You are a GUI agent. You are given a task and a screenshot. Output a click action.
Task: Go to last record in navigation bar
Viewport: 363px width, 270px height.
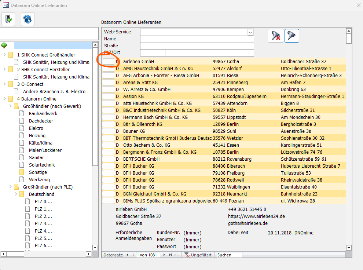(170, 255)
